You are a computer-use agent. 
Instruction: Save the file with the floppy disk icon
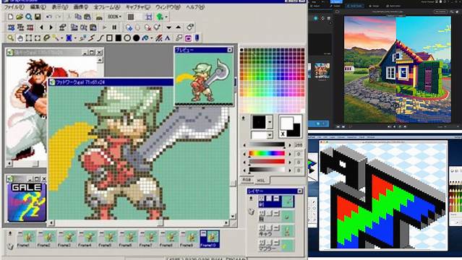coord(38,17)
